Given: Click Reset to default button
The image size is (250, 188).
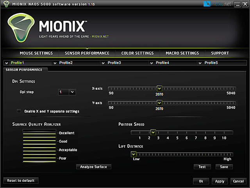Looking at the screenshot, I should tap(21, 181).
